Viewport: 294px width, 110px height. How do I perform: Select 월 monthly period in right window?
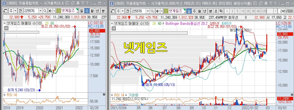[200, 11]
